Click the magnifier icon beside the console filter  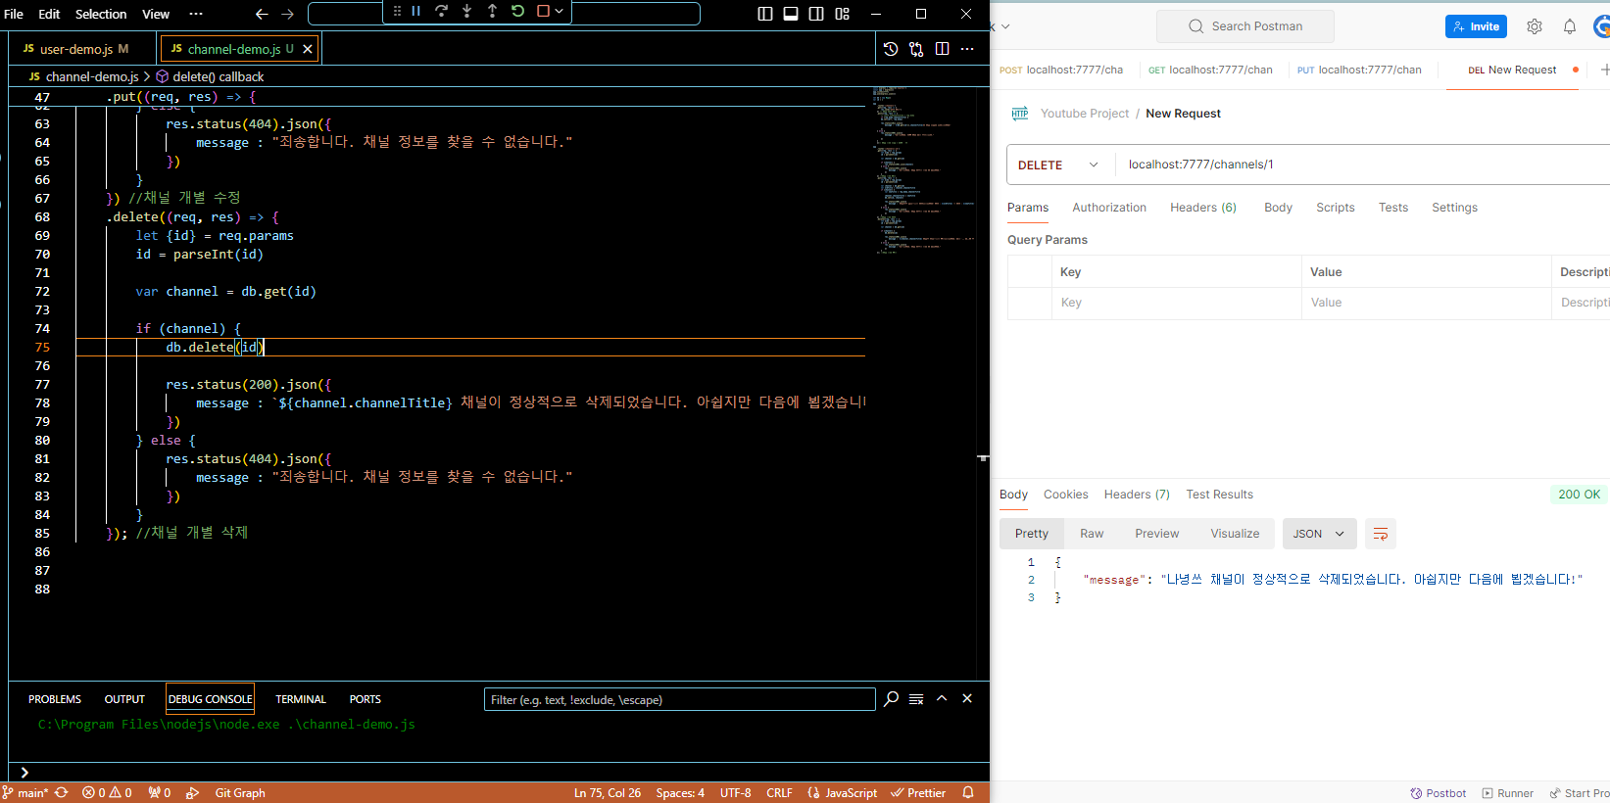coord(891,698)
